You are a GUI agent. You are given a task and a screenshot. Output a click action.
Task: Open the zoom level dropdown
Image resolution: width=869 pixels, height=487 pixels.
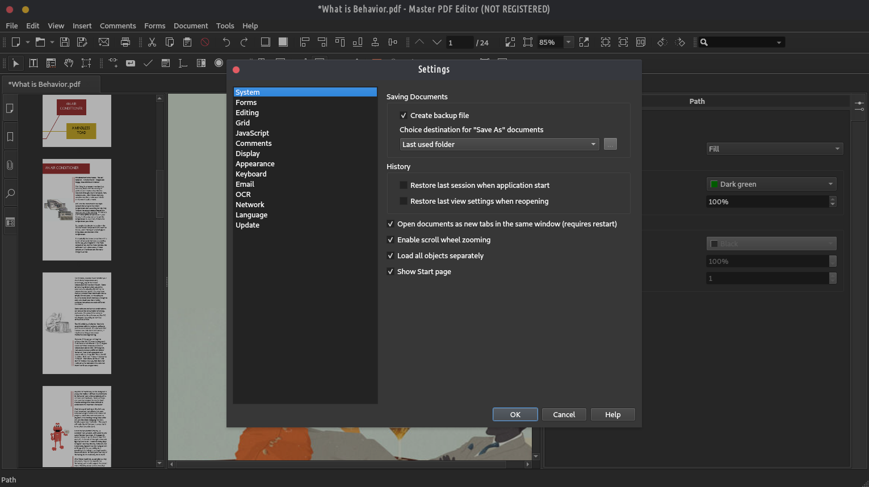(568, 42)
